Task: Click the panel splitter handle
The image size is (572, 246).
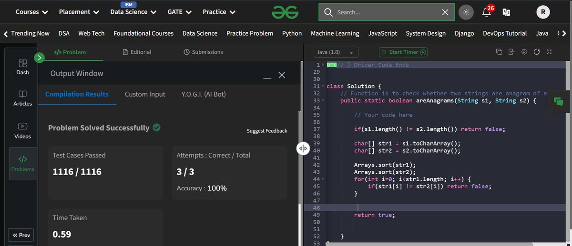Action: [x=303, y=148]
